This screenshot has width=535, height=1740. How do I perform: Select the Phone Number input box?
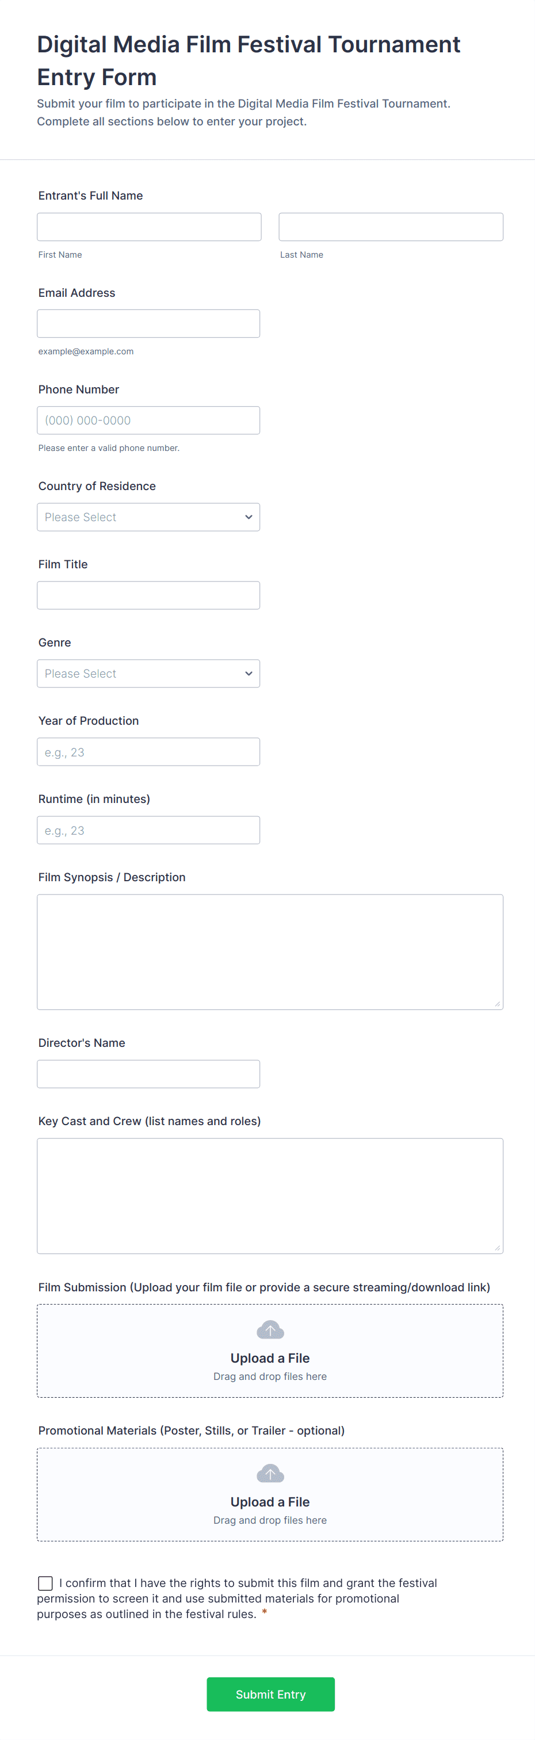pos(148,420)
